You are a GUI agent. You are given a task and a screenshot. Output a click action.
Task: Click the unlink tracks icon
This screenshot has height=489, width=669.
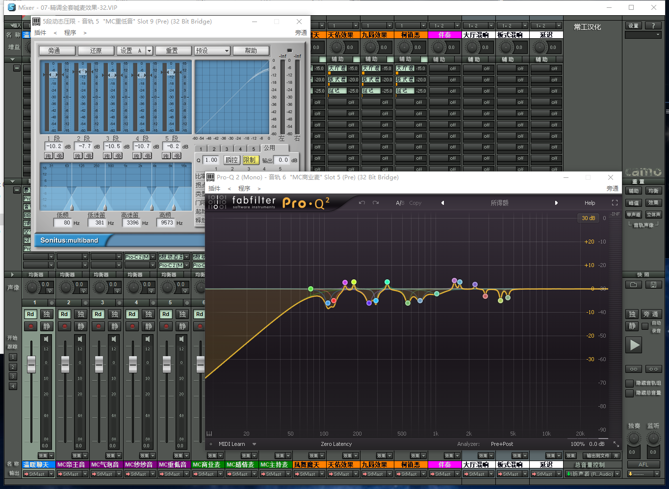(x=653, y=369)
